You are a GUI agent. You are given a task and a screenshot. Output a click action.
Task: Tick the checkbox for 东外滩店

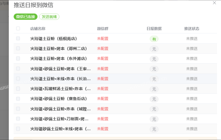point(18,58)
